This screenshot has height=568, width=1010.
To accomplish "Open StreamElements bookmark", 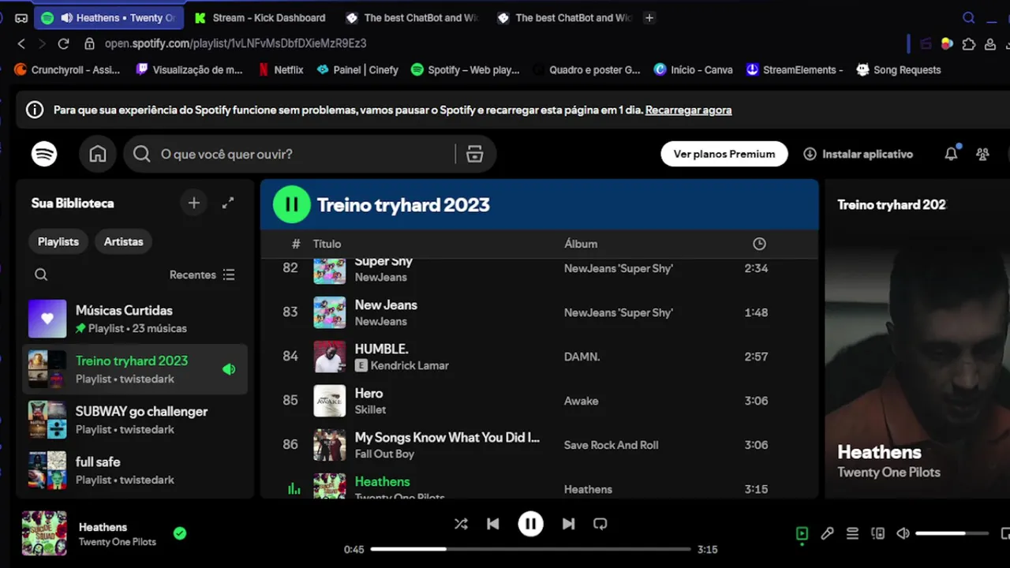I will (795, 69).
